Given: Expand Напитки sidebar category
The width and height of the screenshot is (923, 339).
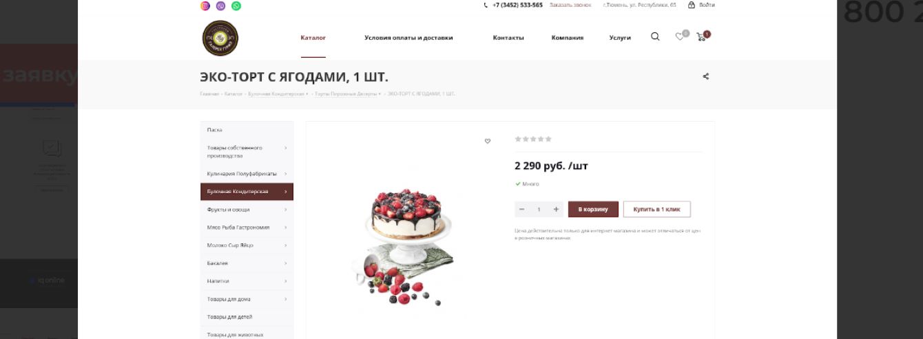Looking at the screenshot, I should pos(247,281).
